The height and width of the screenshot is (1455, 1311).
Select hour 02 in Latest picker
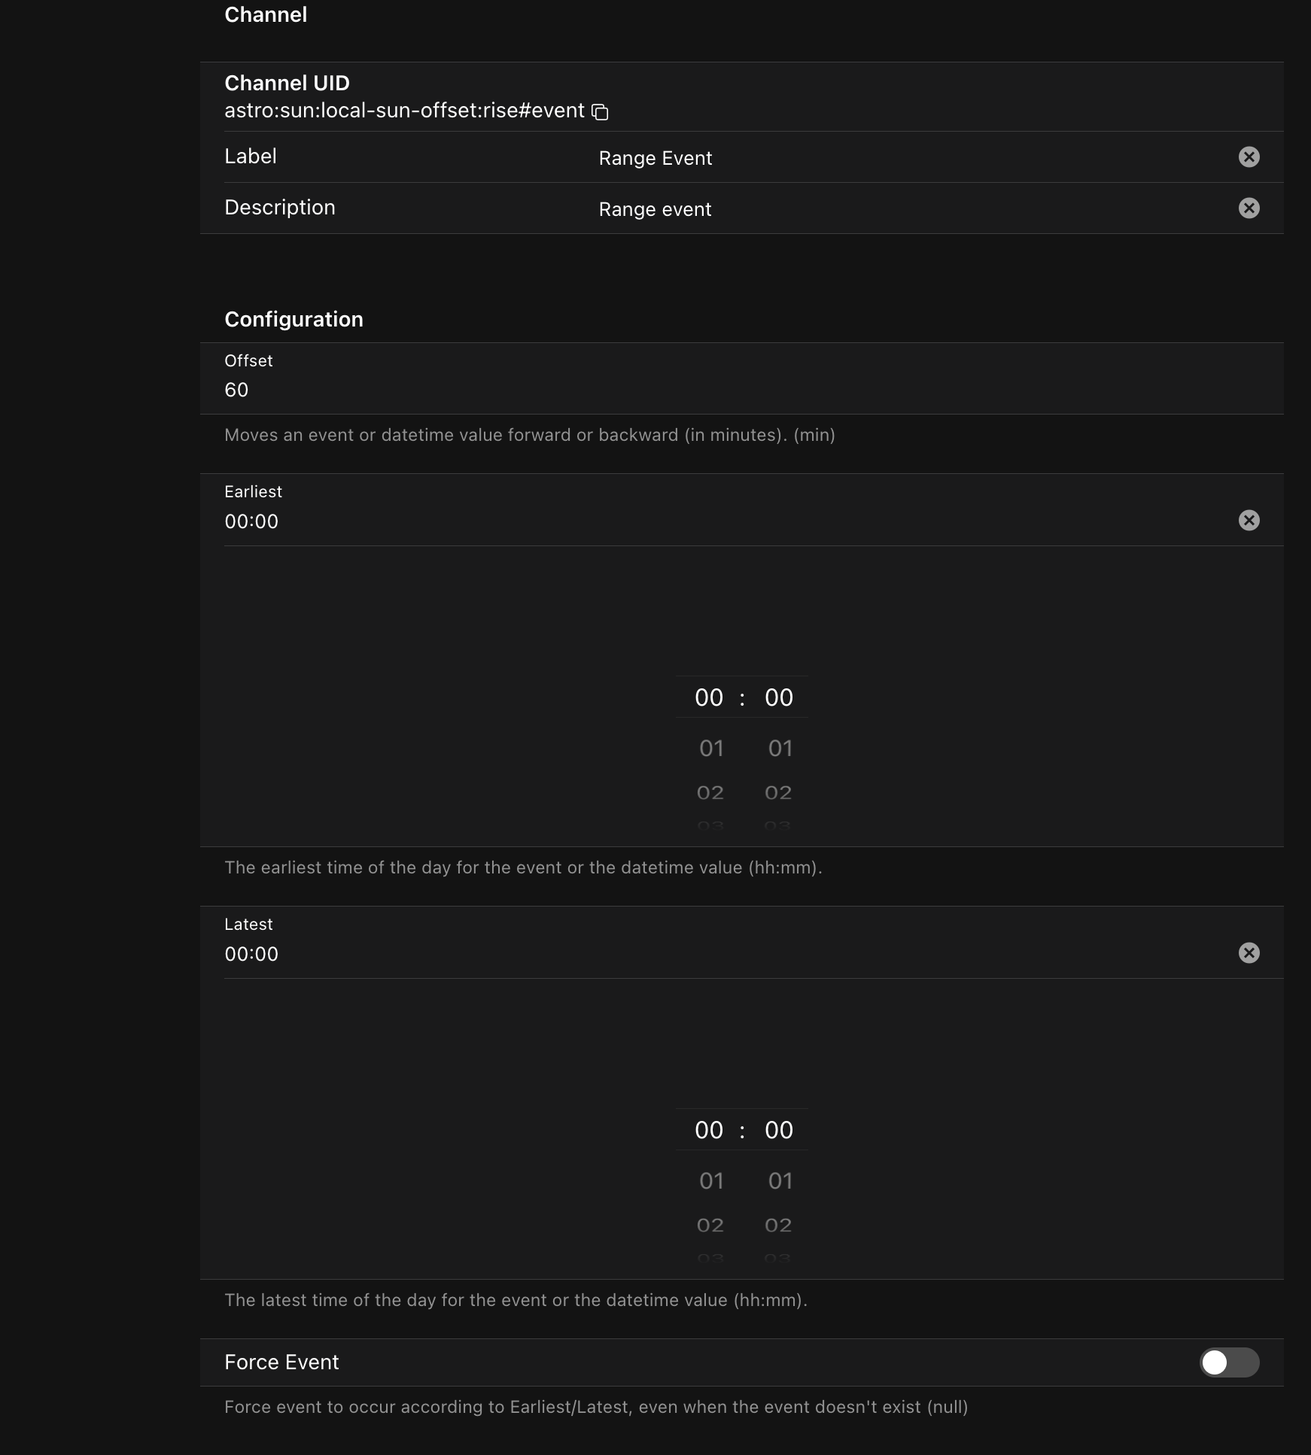coord(710,1226)
